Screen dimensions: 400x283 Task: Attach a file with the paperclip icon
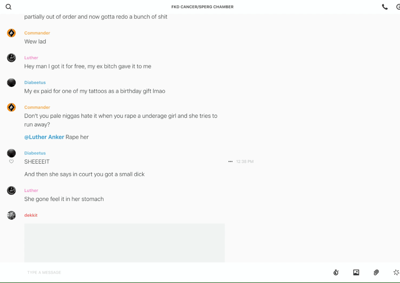[376, 272]
